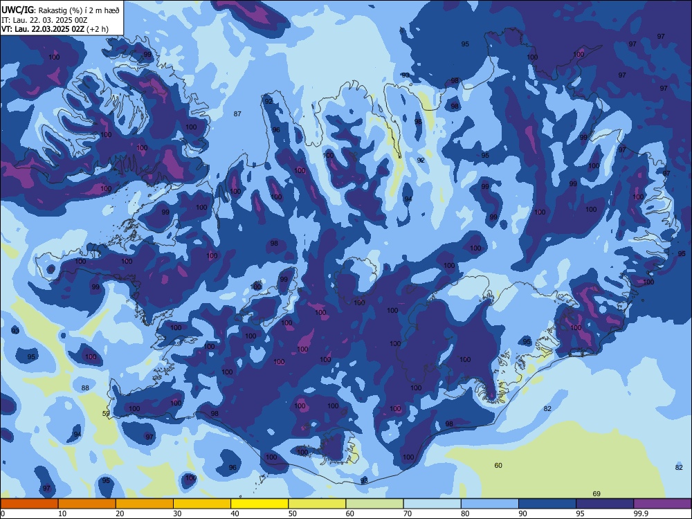Click the dark navy 95–99.9 legend swatch
The height and width of the screenshot is (519, 692).
click(x=605, y=504)
